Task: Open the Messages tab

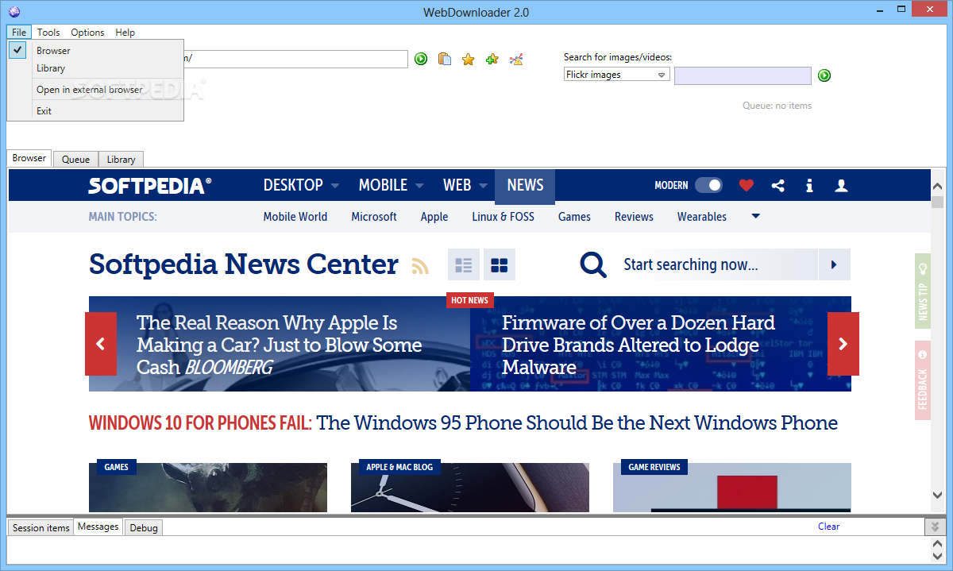Action: (x=98, y=527)
